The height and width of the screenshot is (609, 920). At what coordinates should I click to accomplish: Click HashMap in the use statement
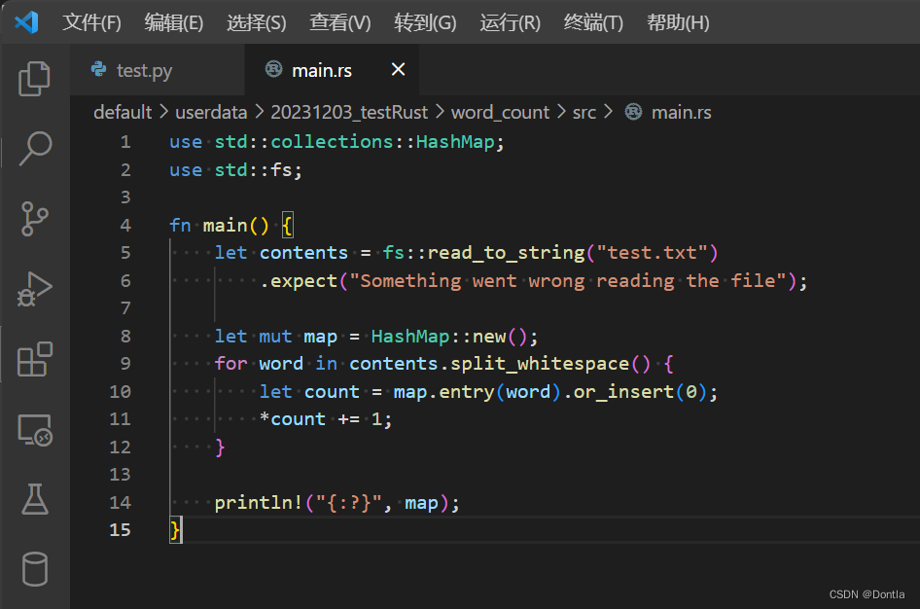455,142
